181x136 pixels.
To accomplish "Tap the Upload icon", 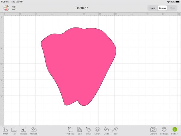I will click(33, 131).
